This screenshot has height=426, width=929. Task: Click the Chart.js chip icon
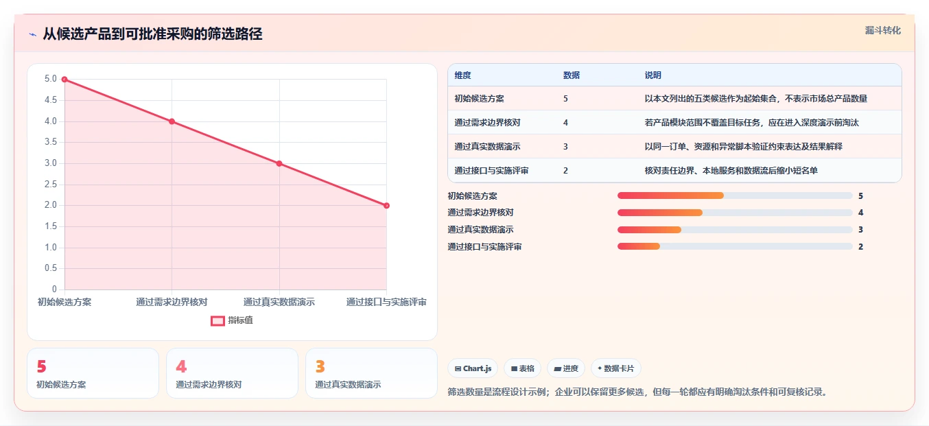458,368
